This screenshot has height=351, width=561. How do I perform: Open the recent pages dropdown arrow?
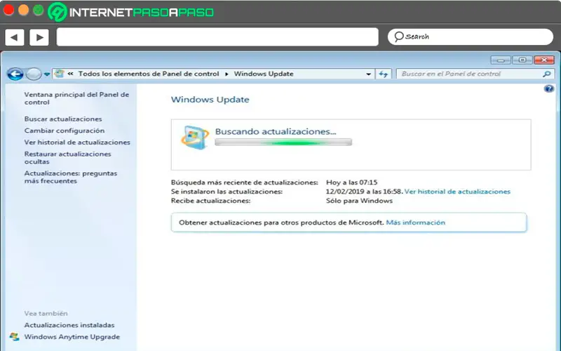point(47,74)
